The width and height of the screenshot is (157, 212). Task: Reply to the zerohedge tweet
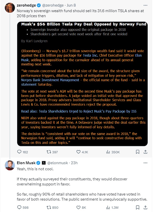point(19,152)
